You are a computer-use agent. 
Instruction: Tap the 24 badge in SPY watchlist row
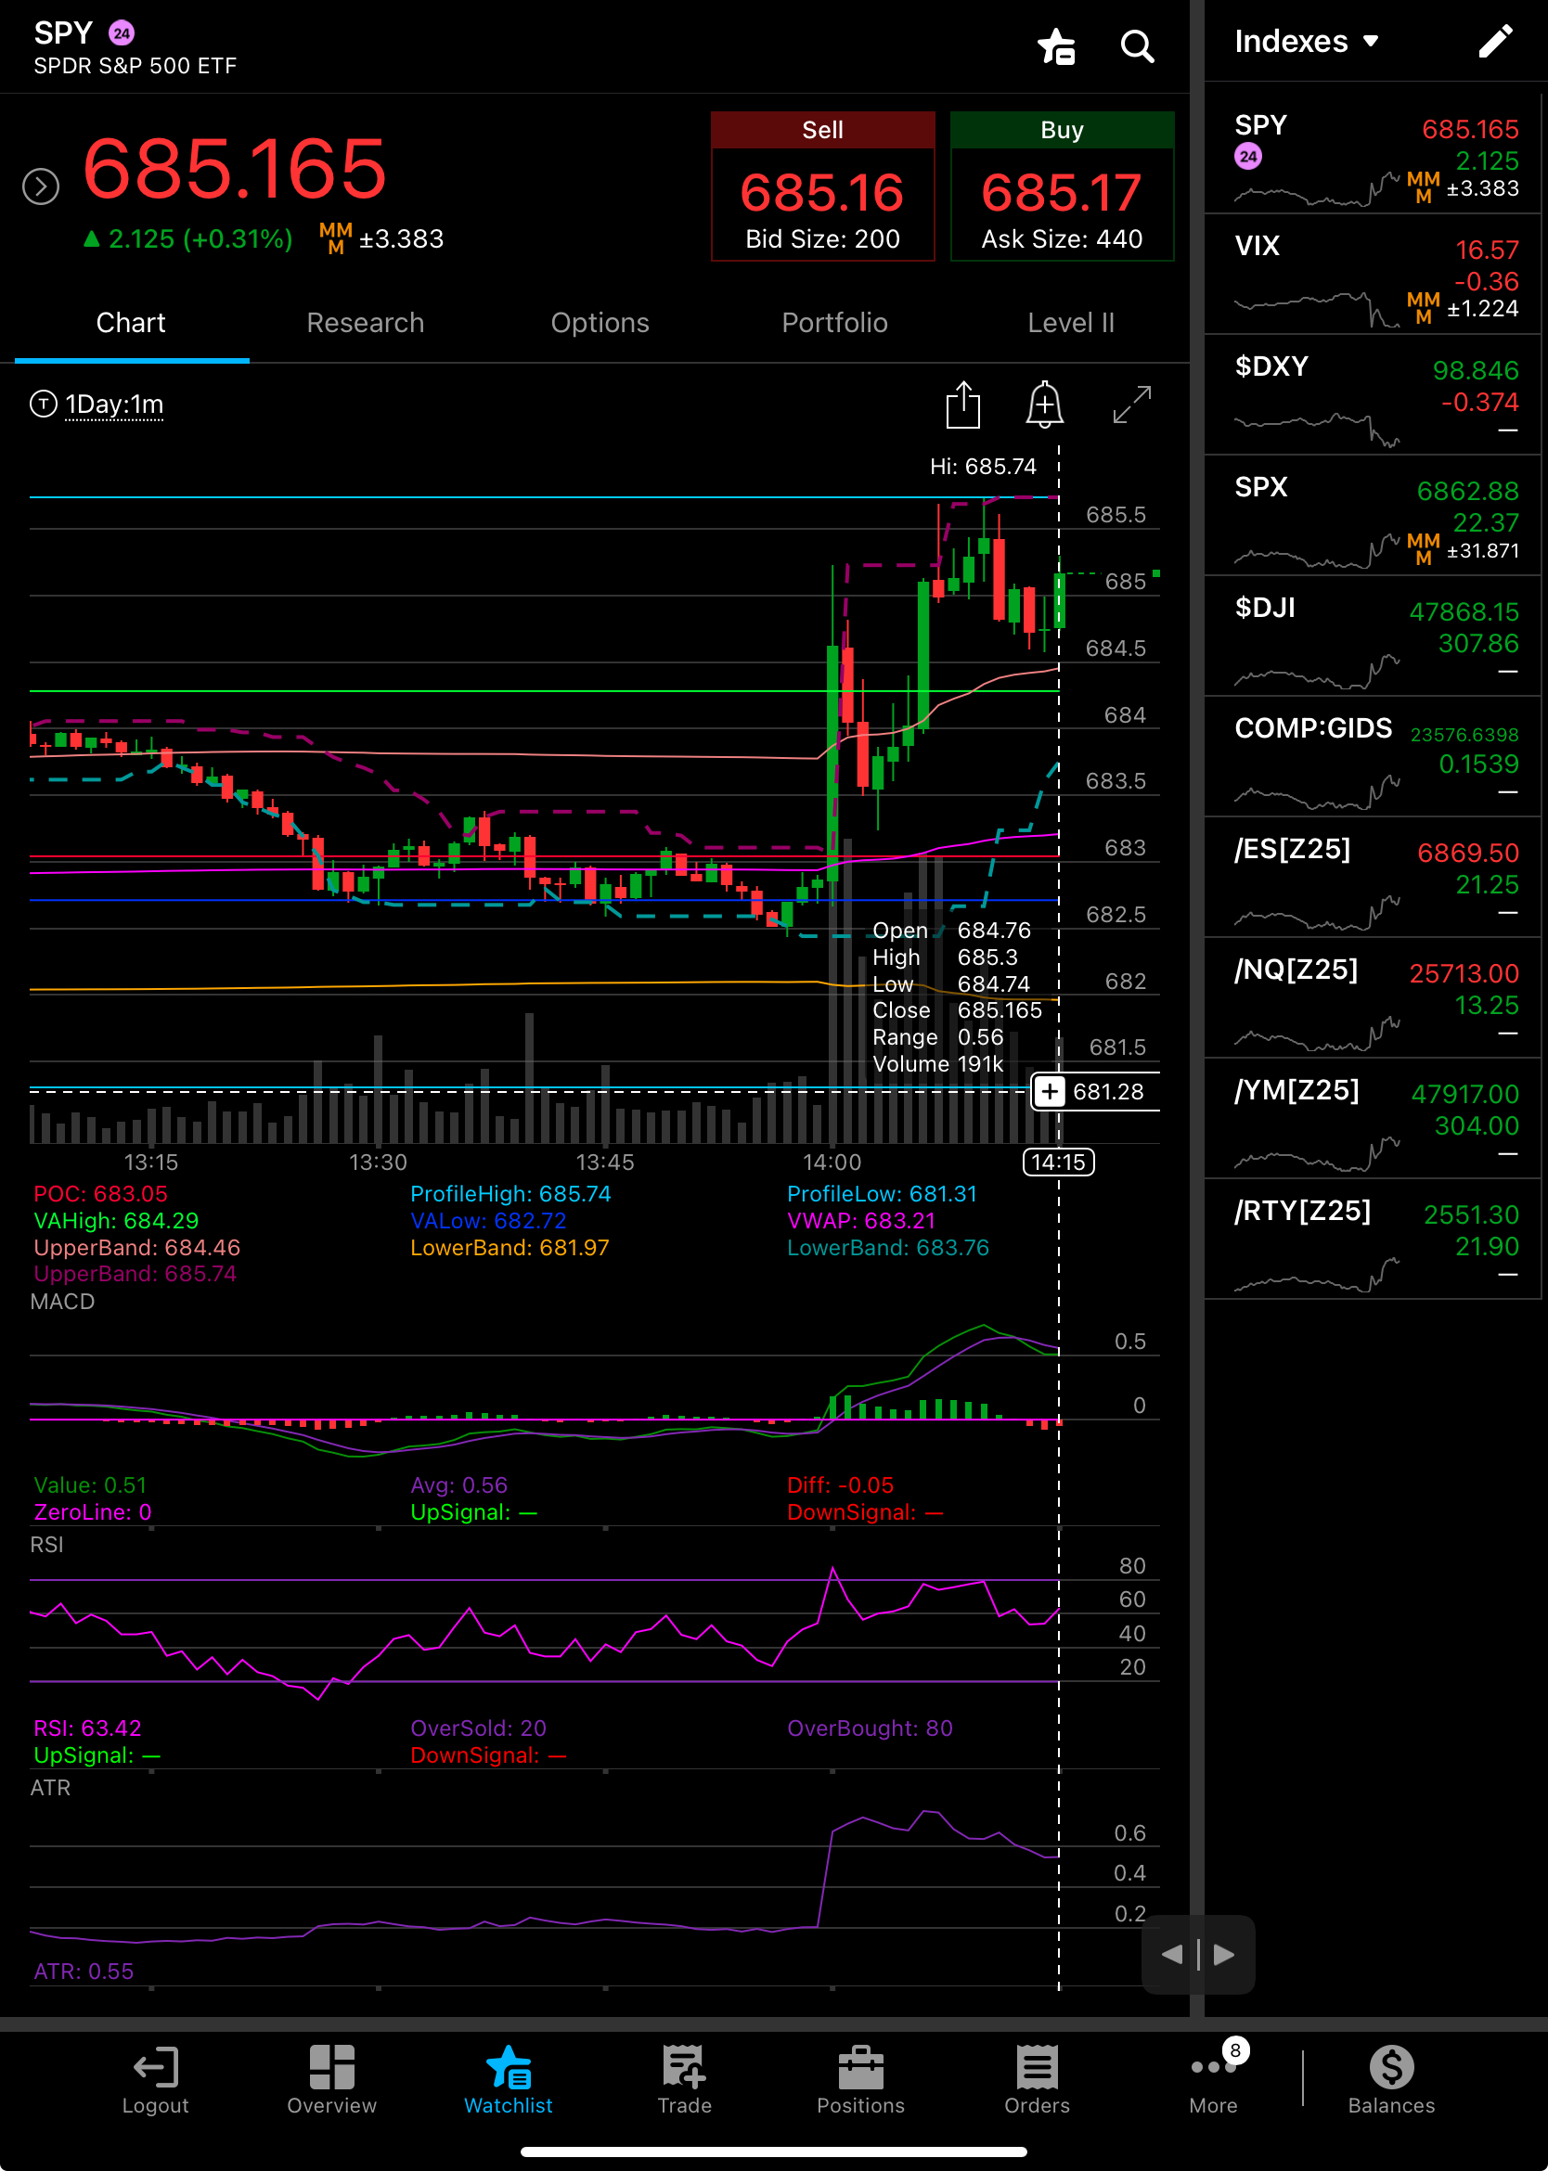coord(1247,156)
